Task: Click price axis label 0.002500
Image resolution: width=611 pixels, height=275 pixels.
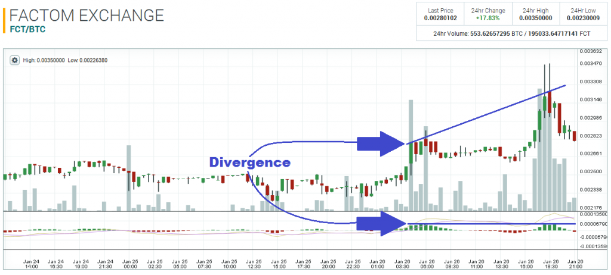Action: (590, 171)
